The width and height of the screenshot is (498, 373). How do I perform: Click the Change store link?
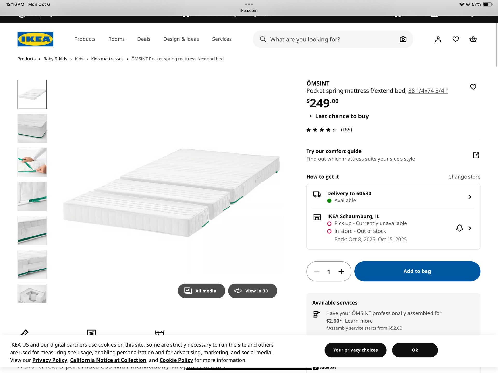[x=464, y=177]
